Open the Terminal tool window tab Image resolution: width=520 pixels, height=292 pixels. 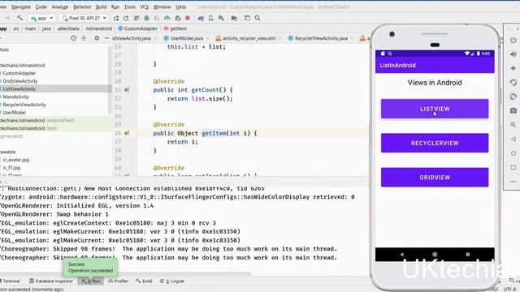pyautogui.click(x=10, y=281)
